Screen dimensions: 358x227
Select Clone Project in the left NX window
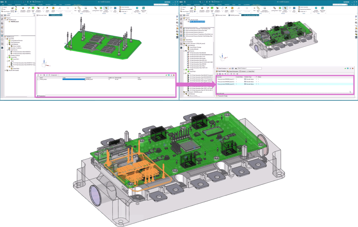(6, 12)
